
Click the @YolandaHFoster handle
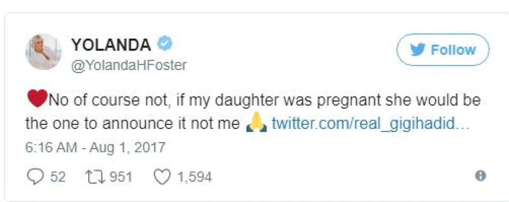click(x=129, y=66)
